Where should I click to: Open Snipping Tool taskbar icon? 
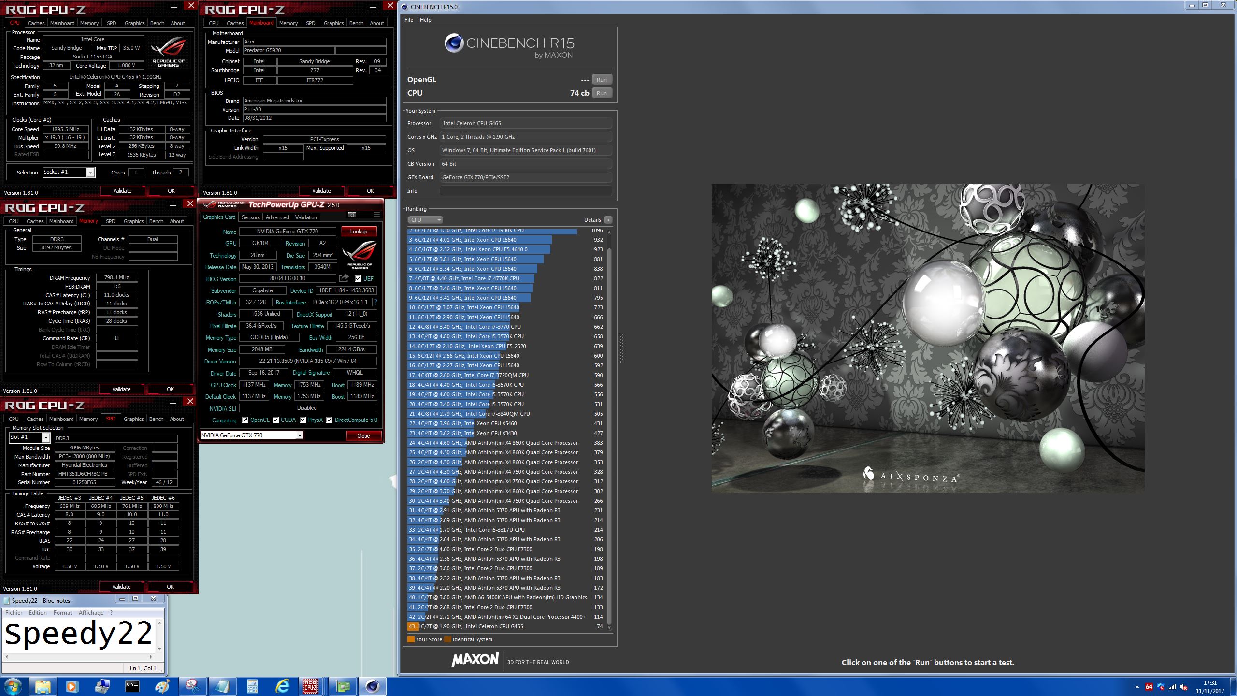192,686
